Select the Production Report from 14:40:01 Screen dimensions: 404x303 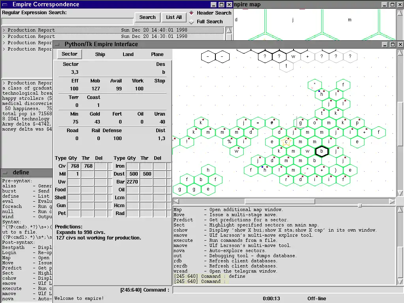pyautogui.click(x=113, y=30)
